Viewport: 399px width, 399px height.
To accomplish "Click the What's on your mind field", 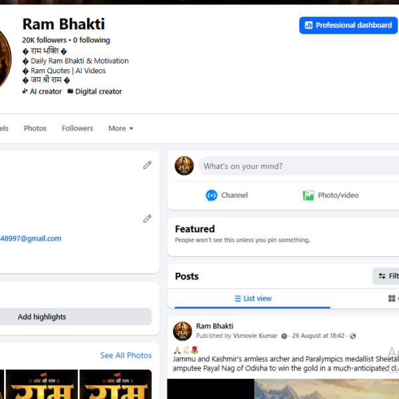I will [x=298, y=166].
